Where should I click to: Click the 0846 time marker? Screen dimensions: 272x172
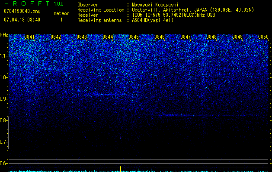pos(160,37)
